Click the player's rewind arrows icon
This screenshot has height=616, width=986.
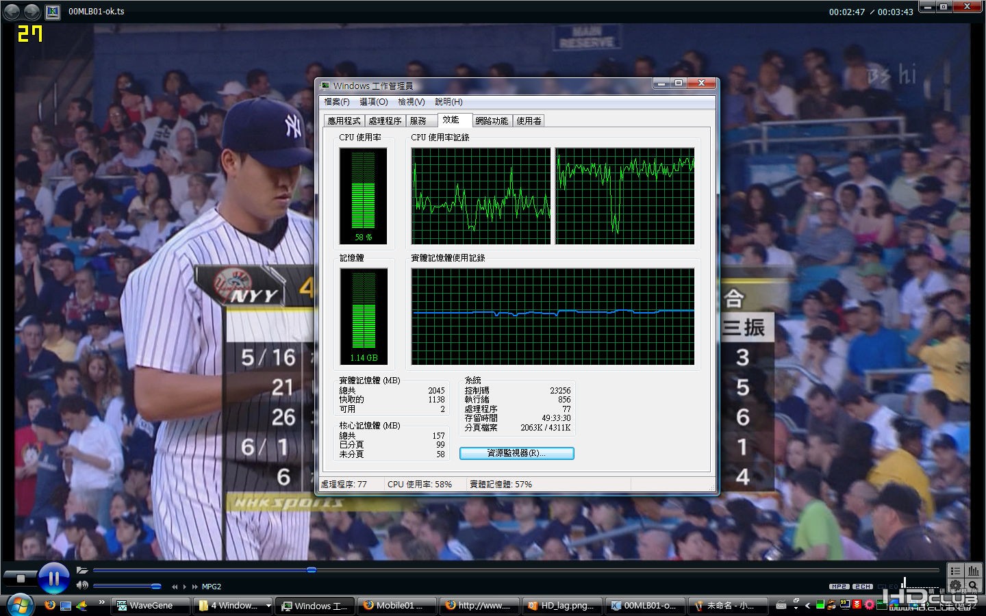pyautogui.click(x=175, y=587)
